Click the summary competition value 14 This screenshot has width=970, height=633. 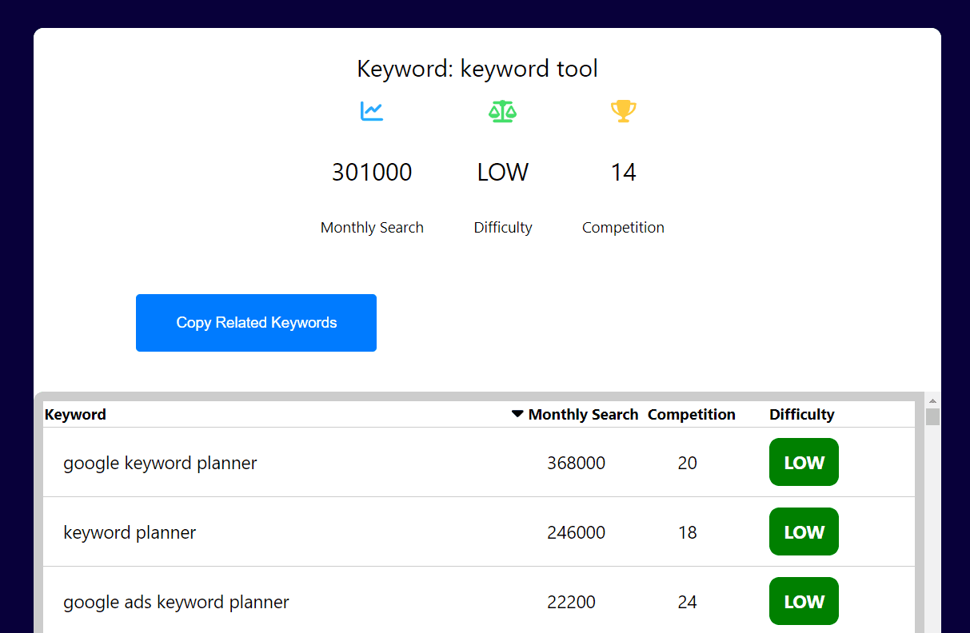(x=624, y=172)
